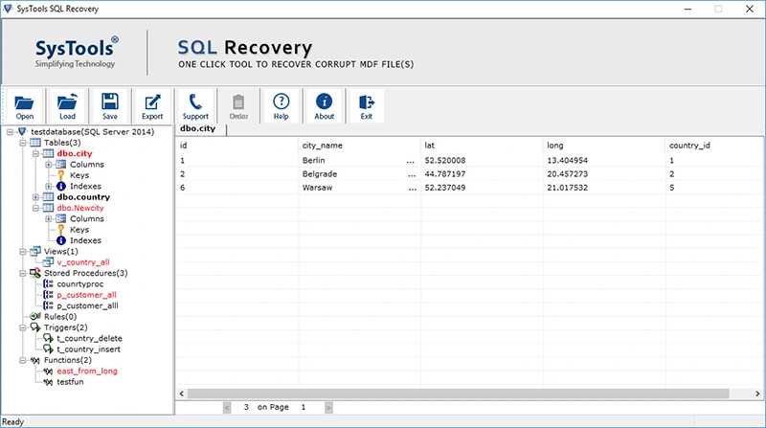Click scroll right arrow of horizontal scrollbar
766x428 pixels.
pyautogui.click(x=757, y=394)
